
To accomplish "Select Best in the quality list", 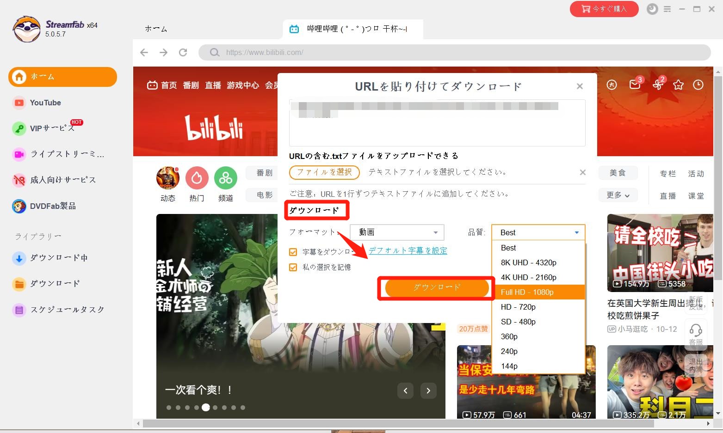I will (538, 248).
